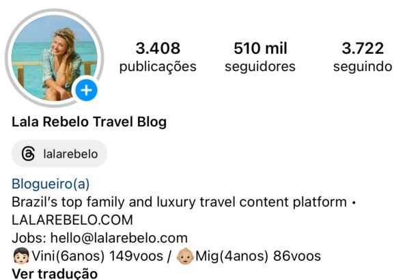Click Ver tradução to translate bio
Viewport: 420px width, 280px height.
(x=55, y=274)
